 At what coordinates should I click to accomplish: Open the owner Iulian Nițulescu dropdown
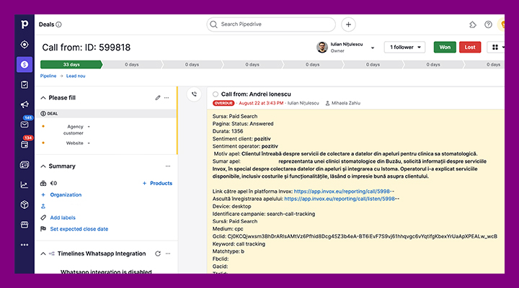pos(373,48)
